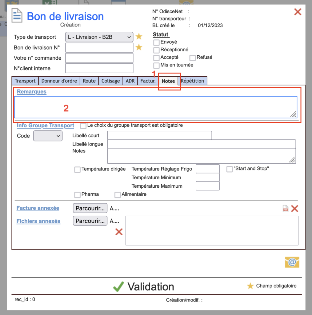The height and width of the screenshot is (315, 312).
Task: Switch to the Colisage tab
Action: point(110,81)
